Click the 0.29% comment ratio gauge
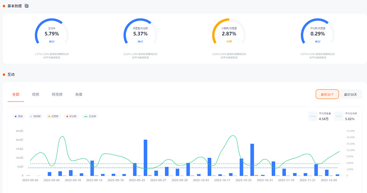Image resolution: width=367 pixels, height=193 pixels. [317, 33]
